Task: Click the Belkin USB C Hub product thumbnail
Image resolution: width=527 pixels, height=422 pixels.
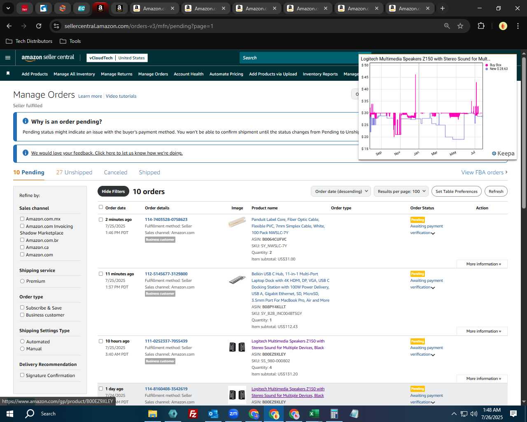Action: [x=237, y=280]
